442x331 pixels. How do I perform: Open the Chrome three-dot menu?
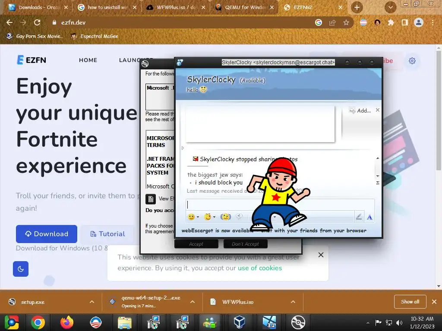coord(433,22)
